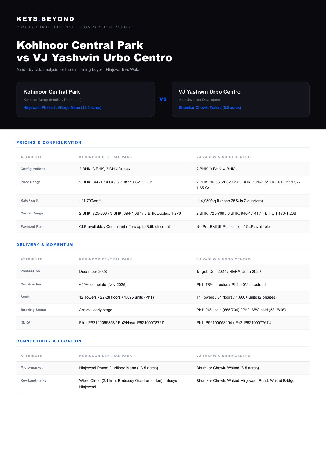Click the 'Active - early stage' booking cell
Screen dimensions: 326x461
coord(96,310)
